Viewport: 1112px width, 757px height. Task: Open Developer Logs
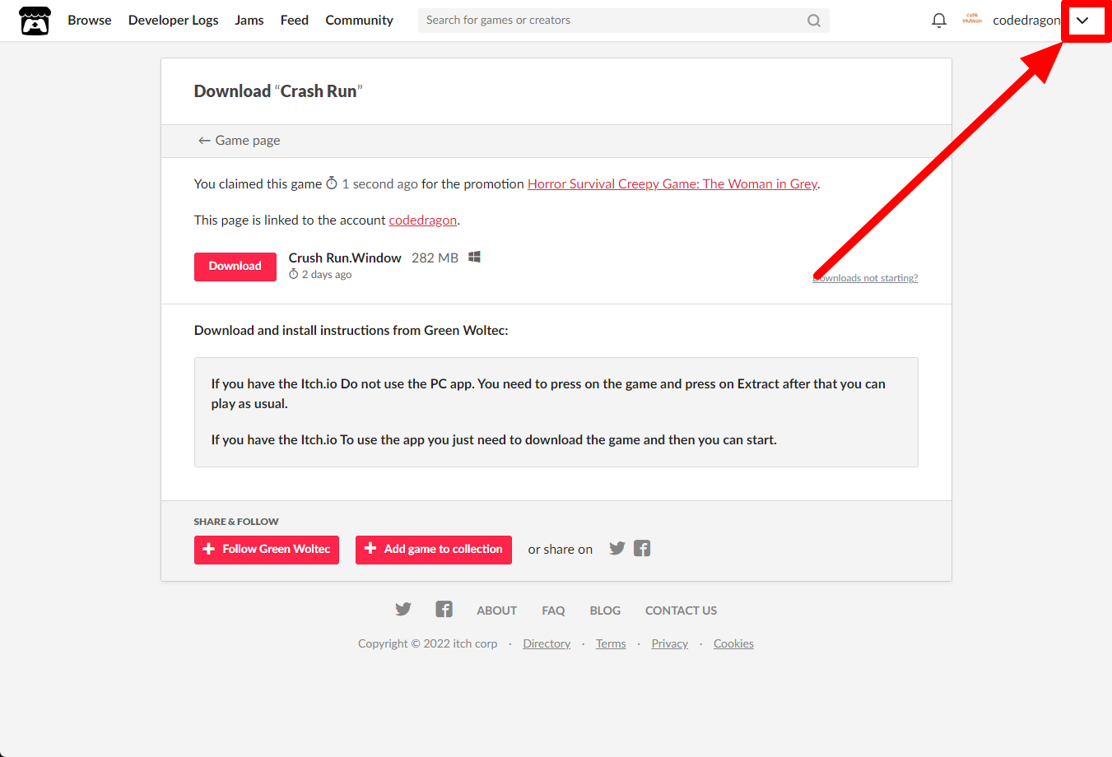[174, 21]
